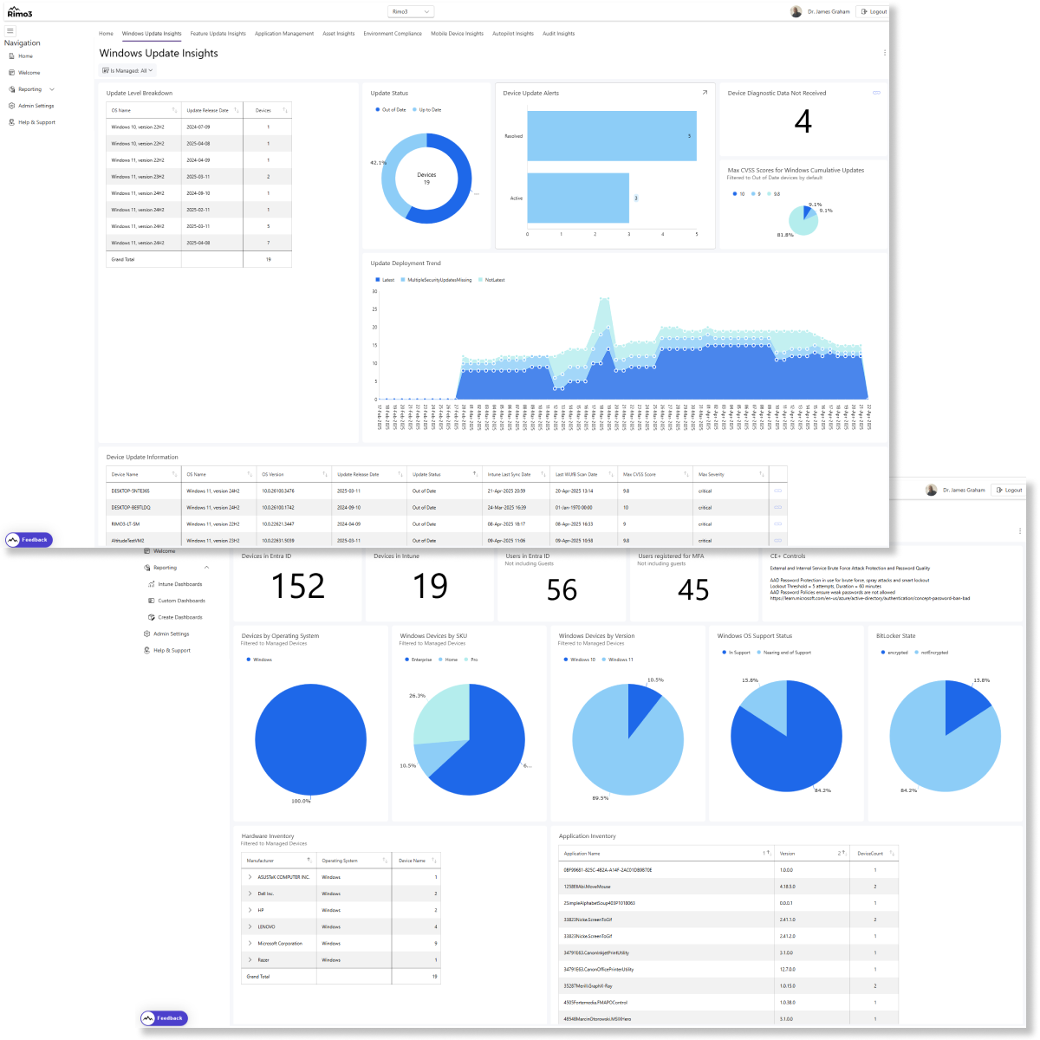This screenshot has height=1040, width=1040.
Task: Open the Rimo3 tenant dropdown in the top bar
Action: [x=411, y=11]
